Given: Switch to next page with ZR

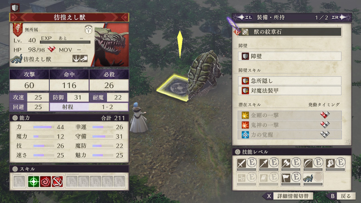Looking at the screenshot, I should [x=338, y=17].
